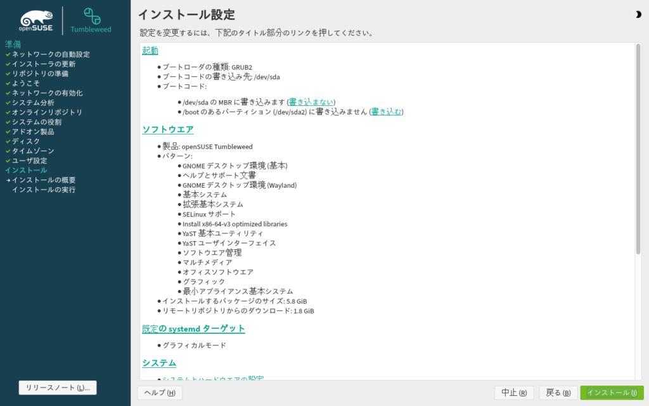Click the arrow marker beside インストールの概要
649x406 pixels.
(8, 180)
